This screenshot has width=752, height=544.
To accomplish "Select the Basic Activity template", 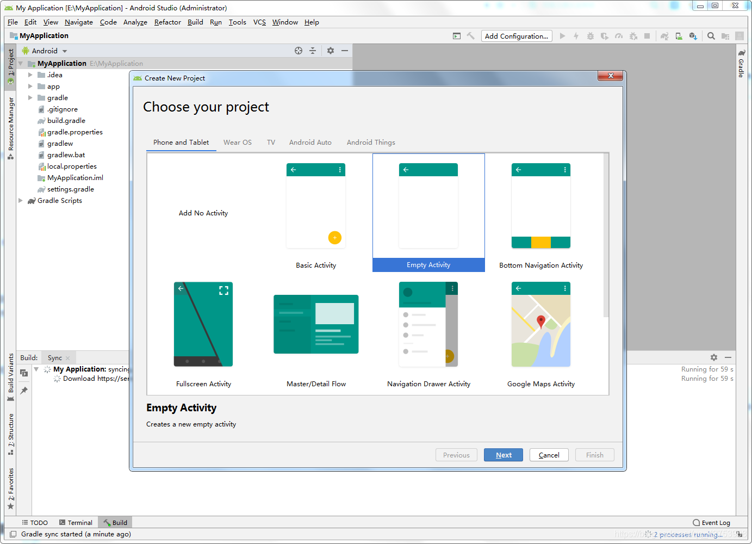I will [x=316, y=213].
